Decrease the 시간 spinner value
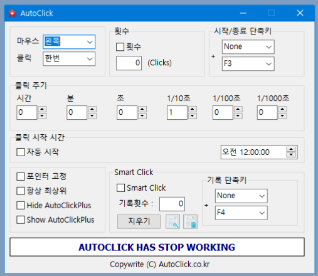 pyautogui.click(x=42, y=116)
